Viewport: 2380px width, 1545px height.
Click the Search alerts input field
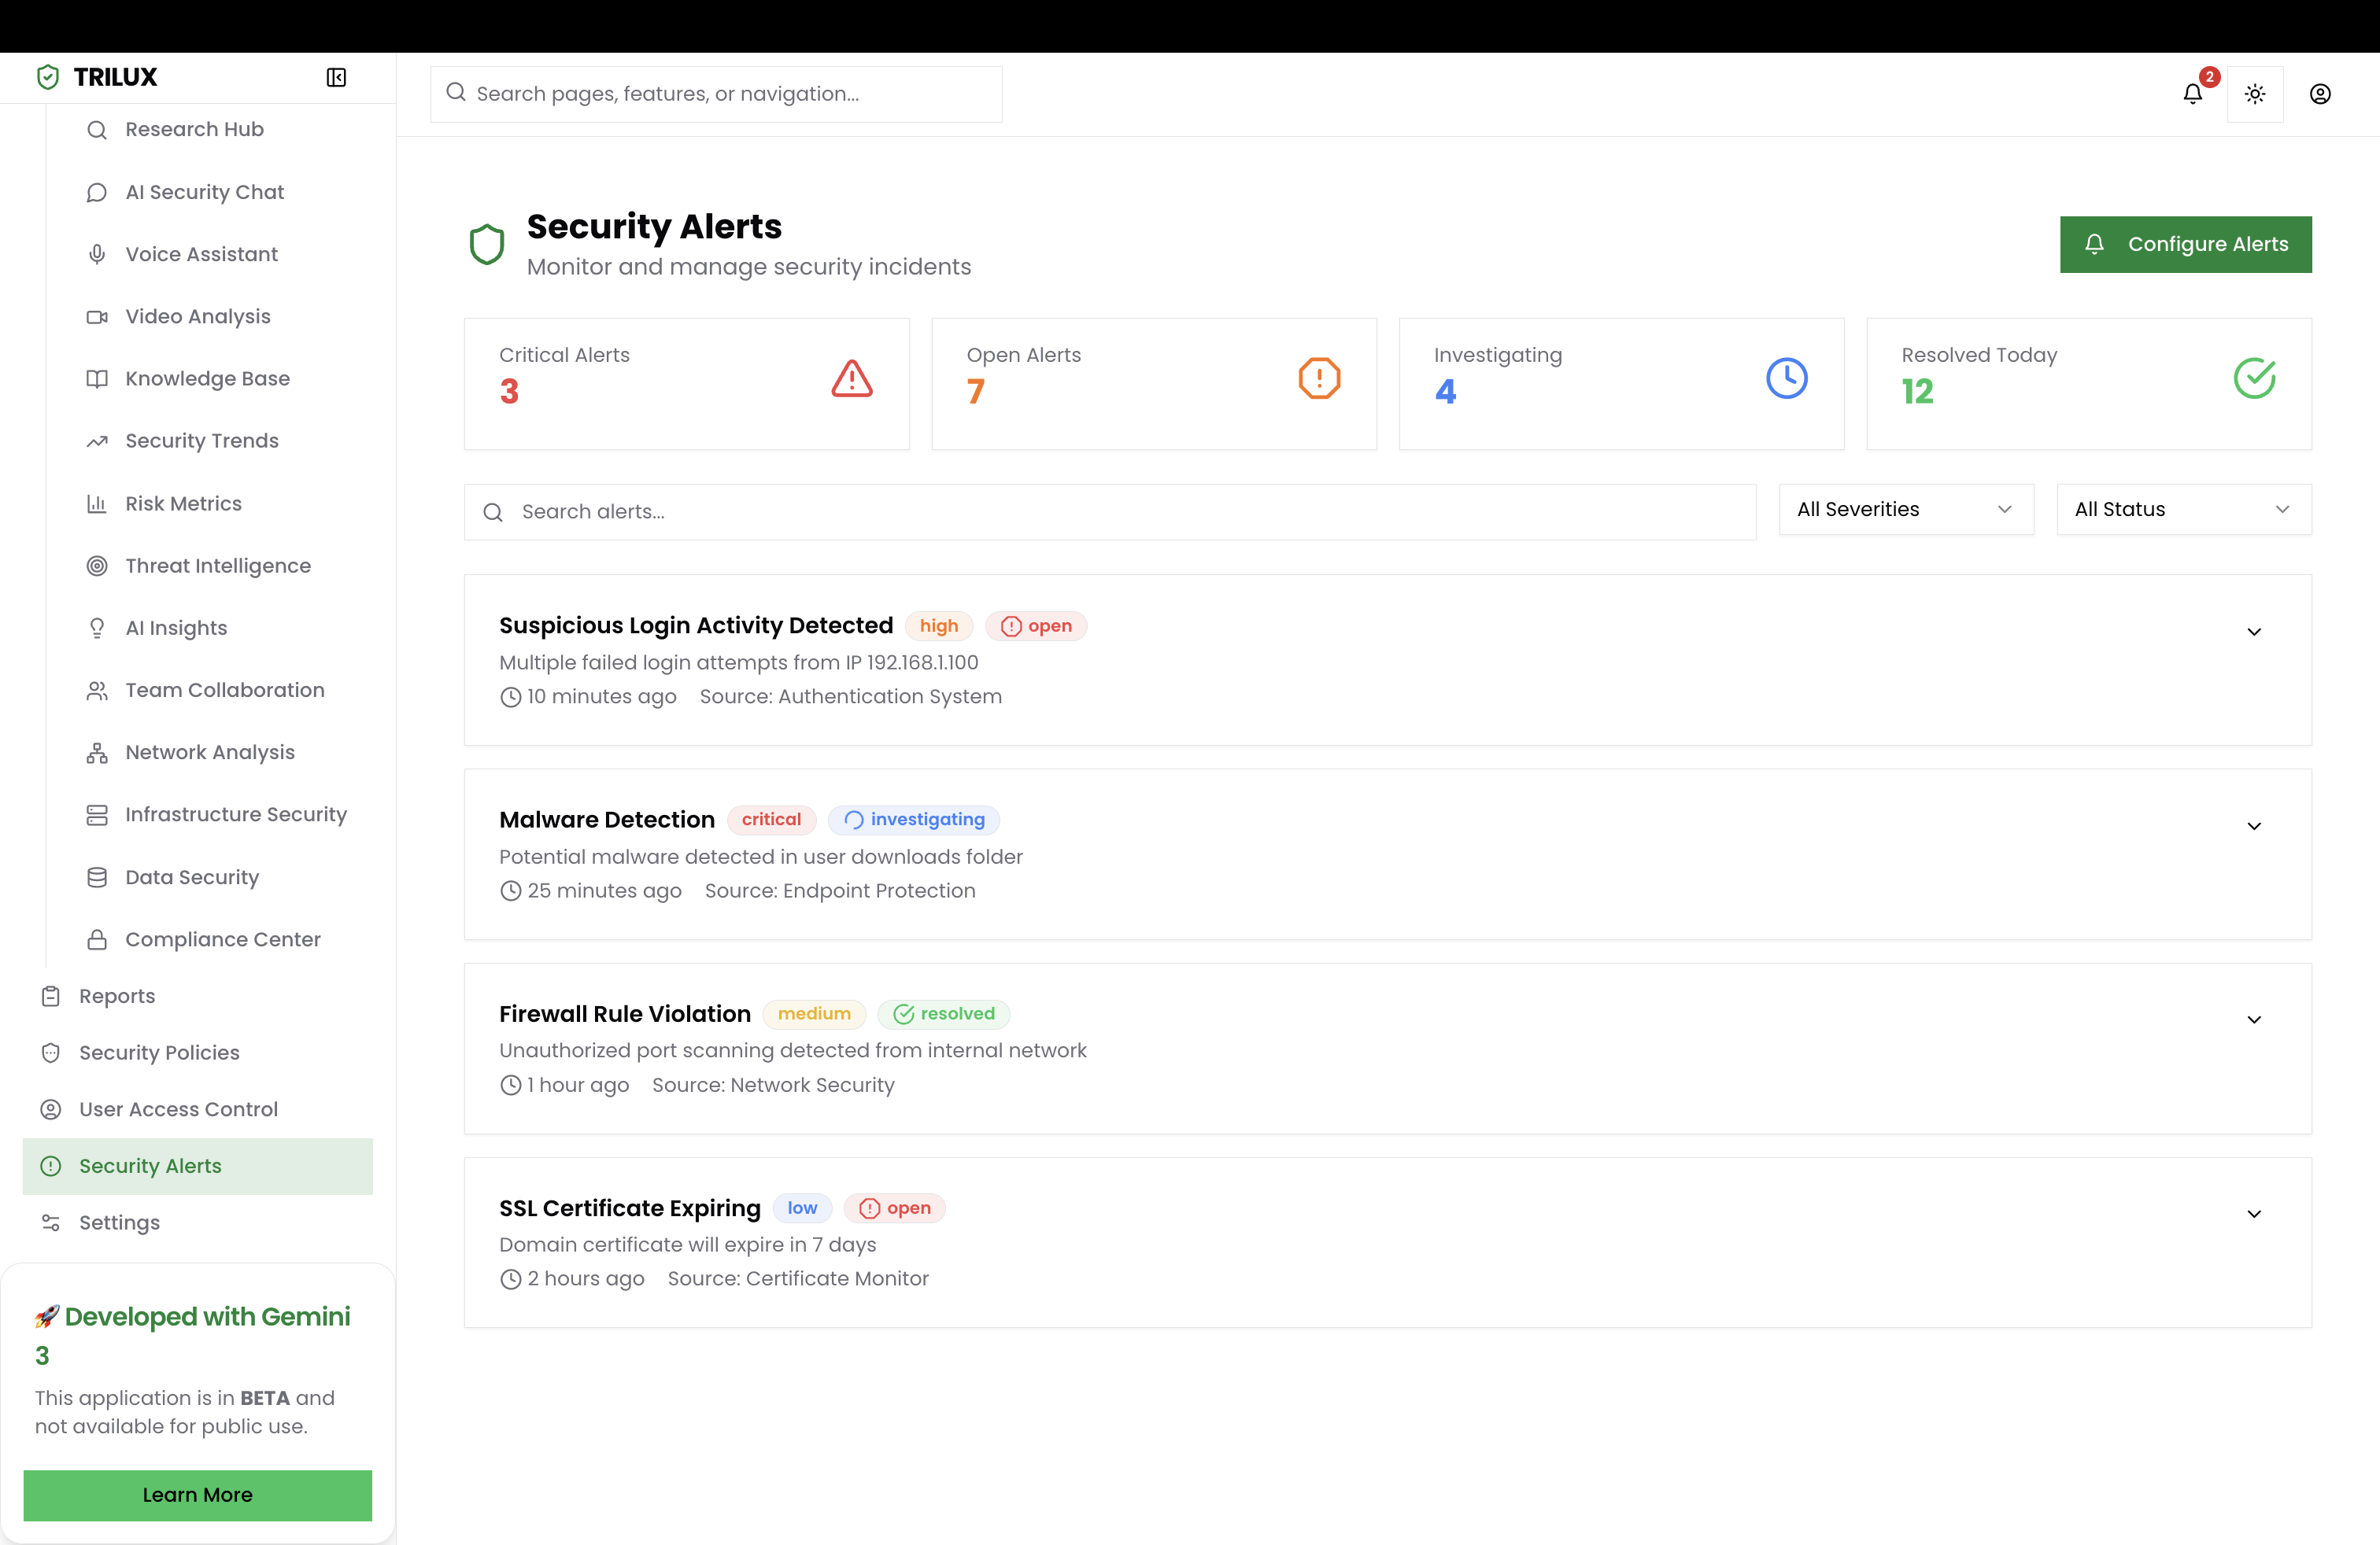[x=1110, y=511]
